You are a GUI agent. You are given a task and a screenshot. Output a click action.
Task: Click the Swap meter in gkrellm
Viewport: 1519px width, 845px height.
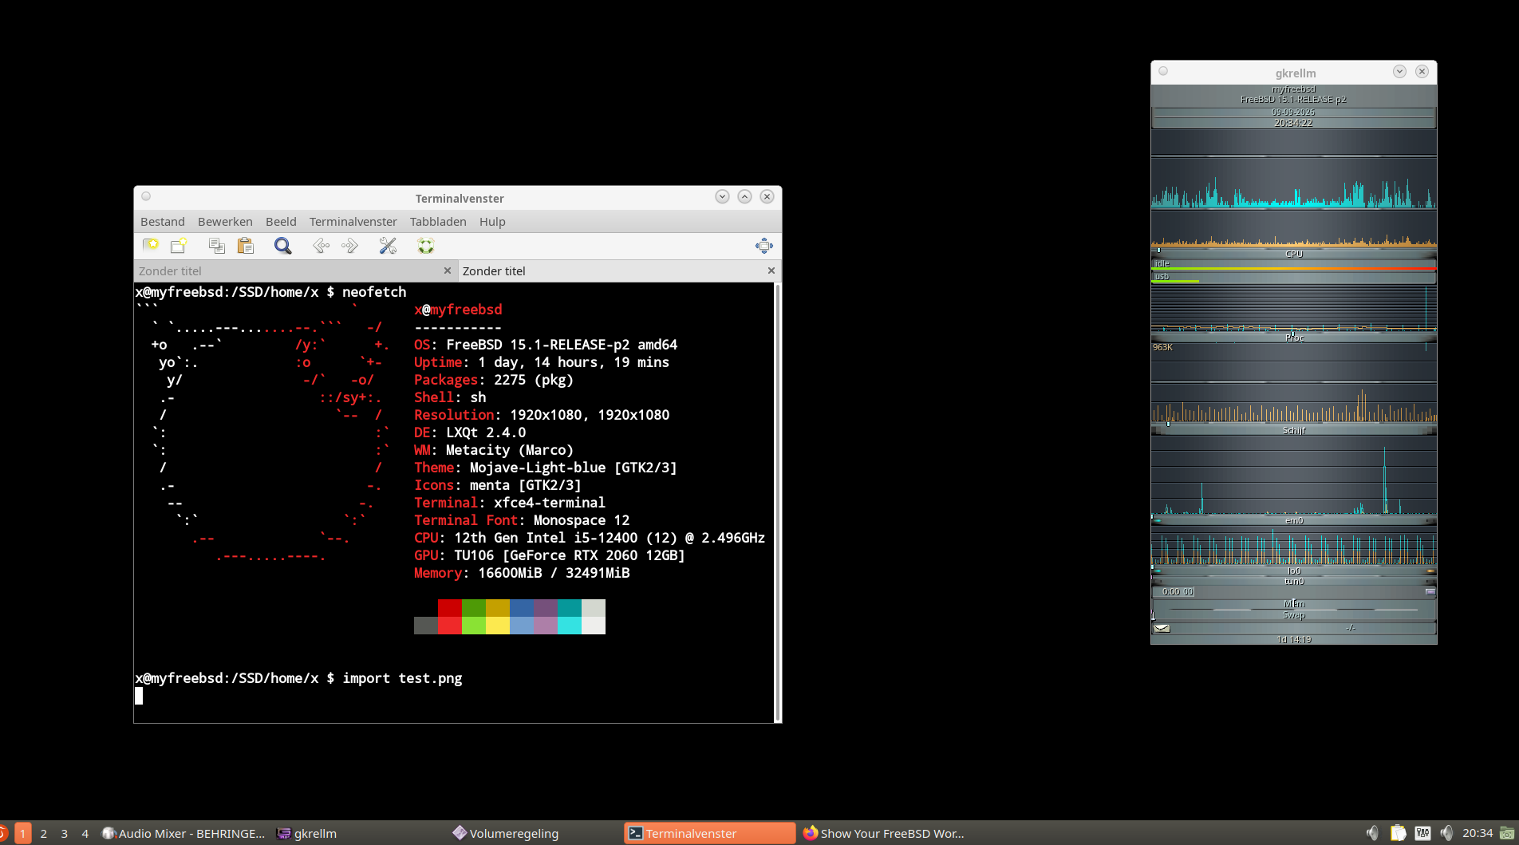pos(1294,615)
